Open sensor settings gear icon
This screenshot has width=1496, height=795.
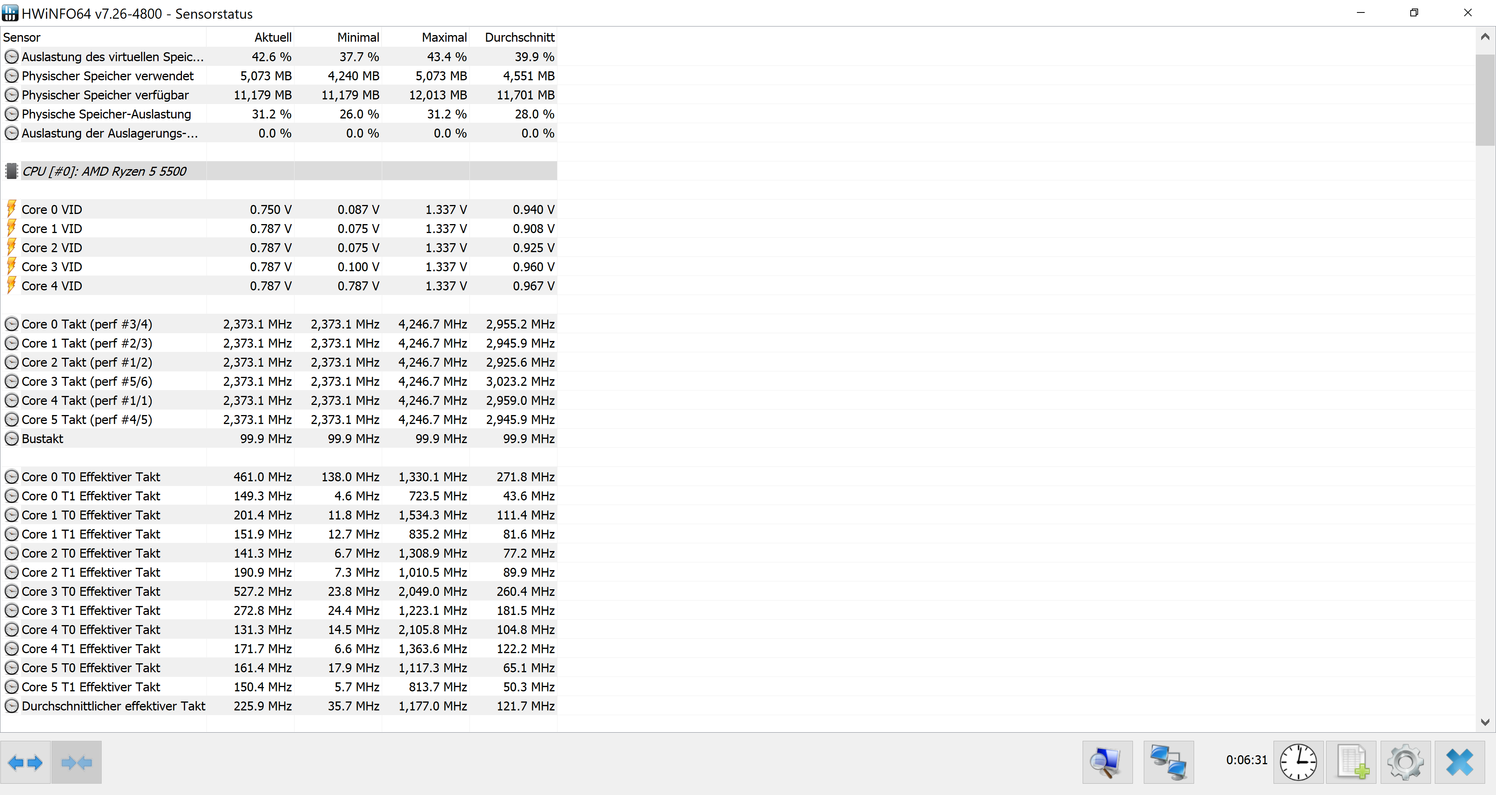click(1405, 762)
